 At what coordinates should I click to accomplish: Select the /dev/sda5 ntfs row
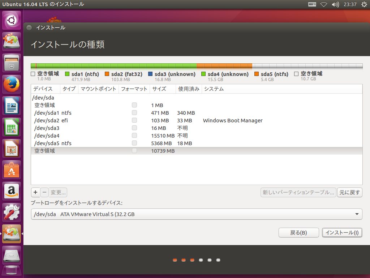click(197, 143)
